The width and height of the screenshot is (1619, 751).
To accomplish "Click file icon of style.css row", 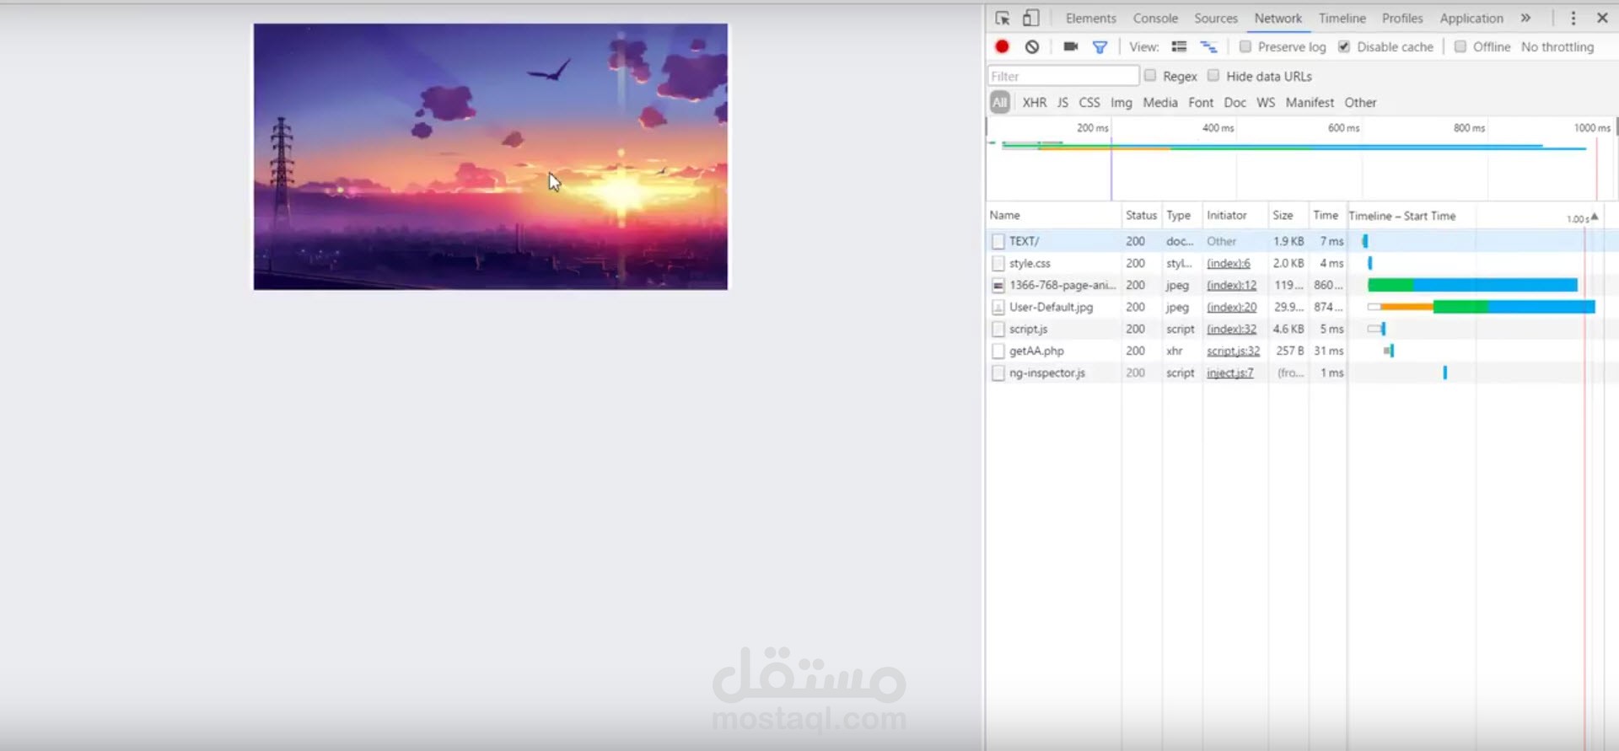I will tap(998, 263).
